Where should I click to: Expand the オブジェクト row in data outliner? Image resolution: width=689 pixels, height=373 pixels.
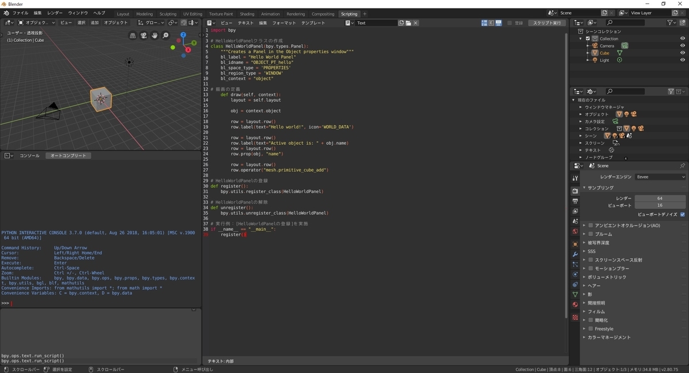pos(580,114)
